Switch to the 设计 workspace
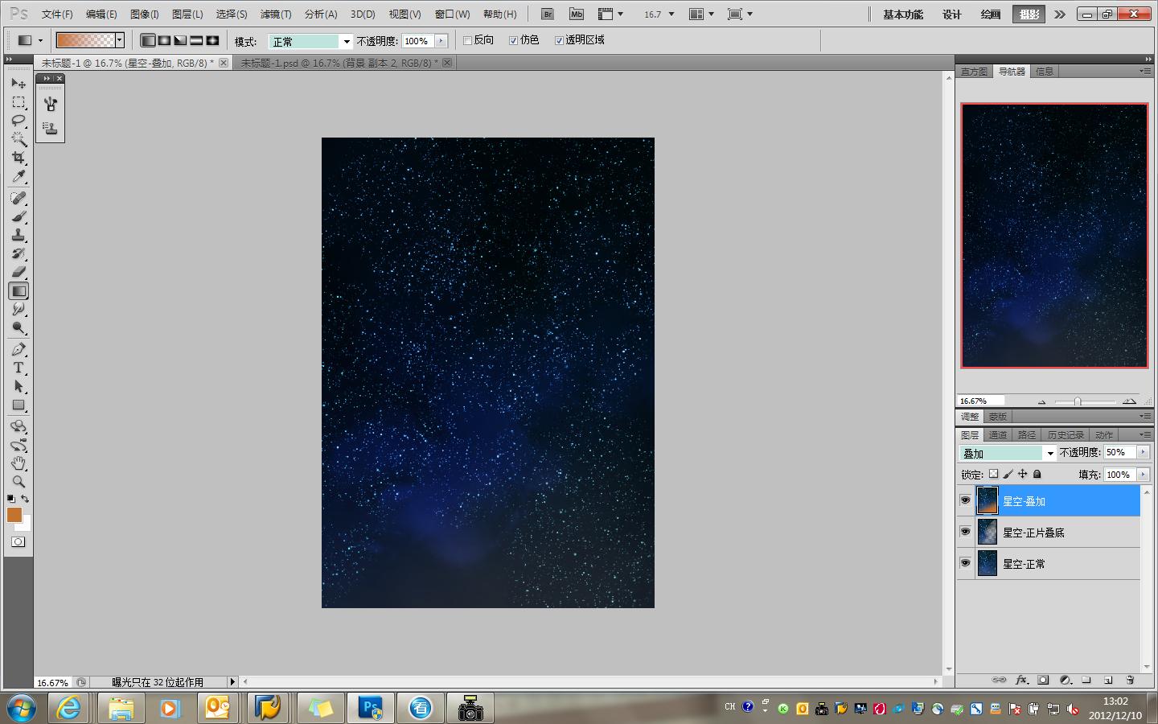Image resolution: width=1158 pixels, height=724 pixels. tap(951, 14)
